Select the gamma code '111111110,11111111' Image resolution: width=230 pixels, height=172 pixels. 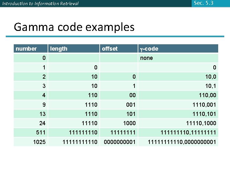[x=178, y=133]
